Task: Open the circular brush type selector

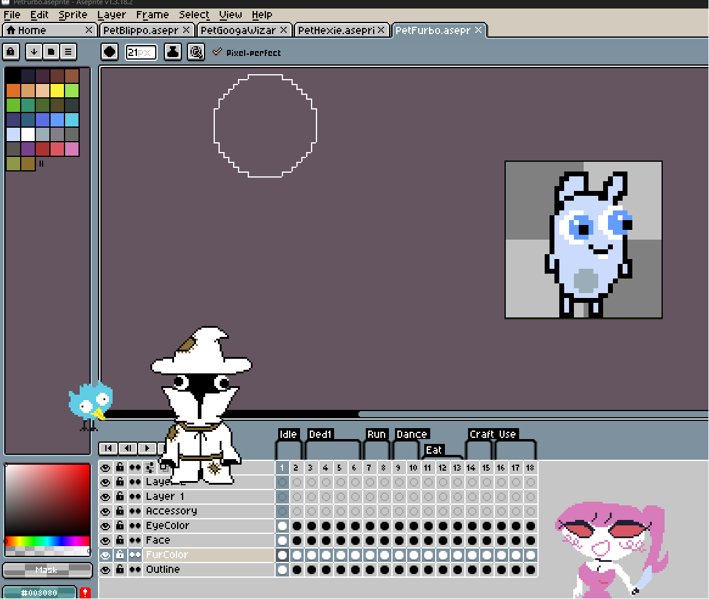Action: [x=110, y=52]
